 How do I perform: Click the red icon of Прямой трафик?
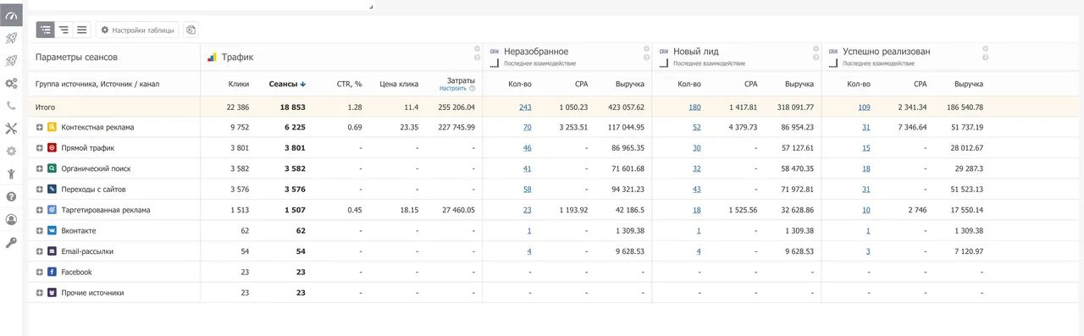click(53, 147)
